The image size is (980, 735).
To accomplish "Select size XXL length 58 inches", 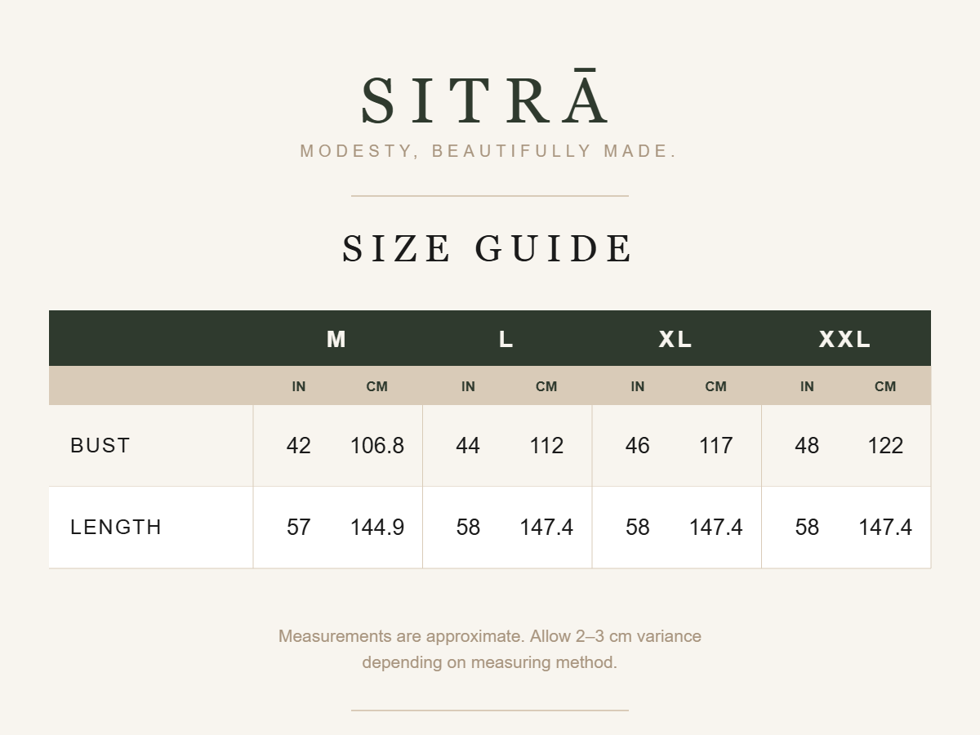I will [807, 527].
